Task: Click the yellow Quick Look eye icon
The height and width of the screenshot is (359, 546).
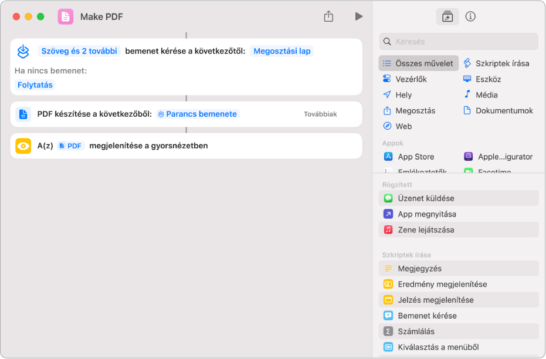Action: [x=23, y=146]
